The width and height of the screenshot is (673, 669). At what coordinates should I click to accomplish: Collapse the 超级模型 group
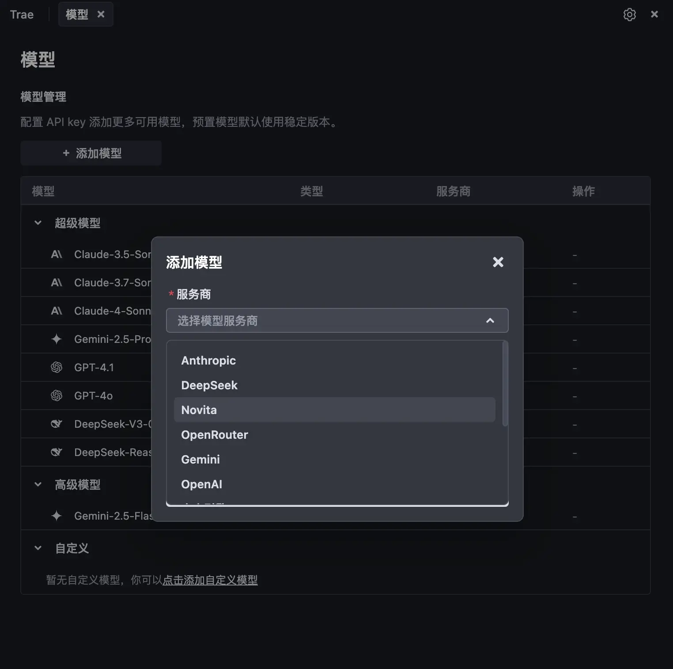(x=38, y=223)
